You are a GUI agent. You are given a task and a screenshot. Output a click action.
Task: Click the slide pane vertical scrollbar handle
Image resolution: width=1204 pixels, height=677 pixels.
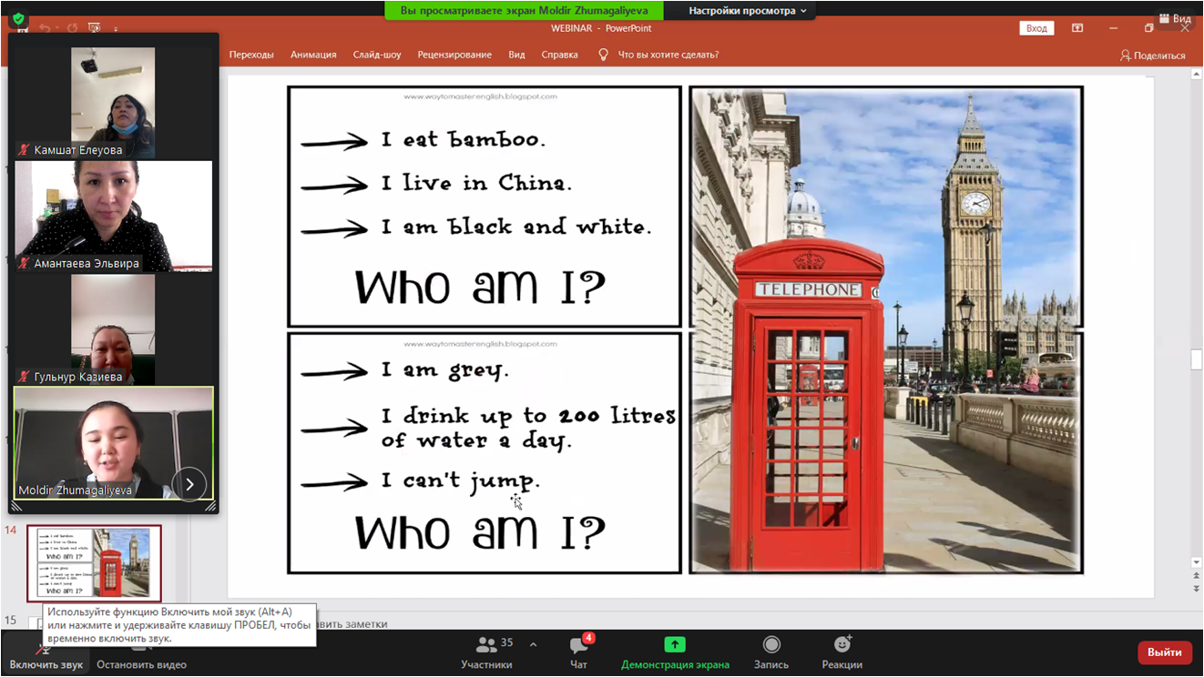(1196, 359)
